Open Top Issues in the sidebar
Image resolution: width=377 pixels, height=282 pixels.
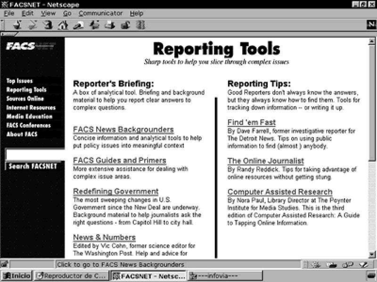(19, 81)
